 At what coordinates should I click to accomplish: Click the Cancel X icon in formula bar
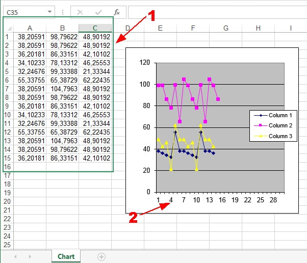pos(80,12)
